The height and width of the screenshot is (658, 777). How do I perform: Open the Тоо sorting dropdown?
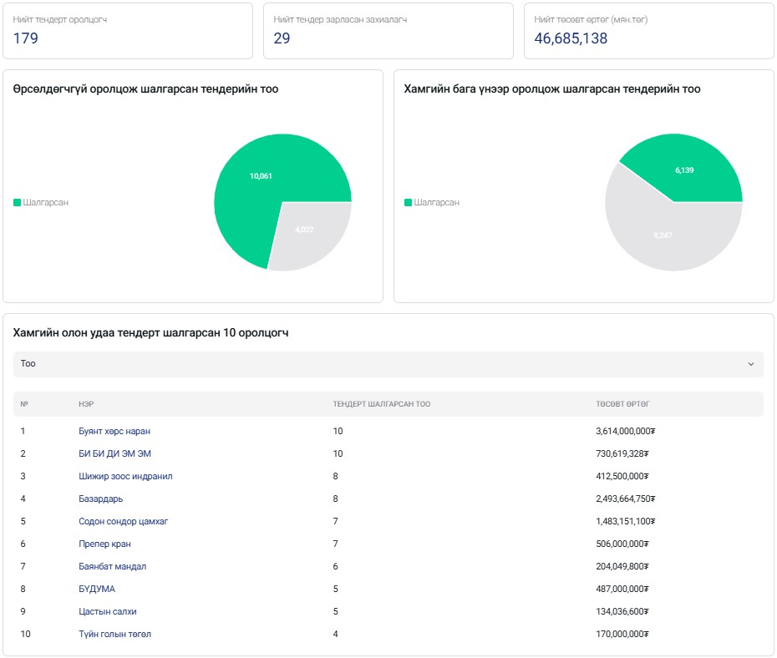388,364
